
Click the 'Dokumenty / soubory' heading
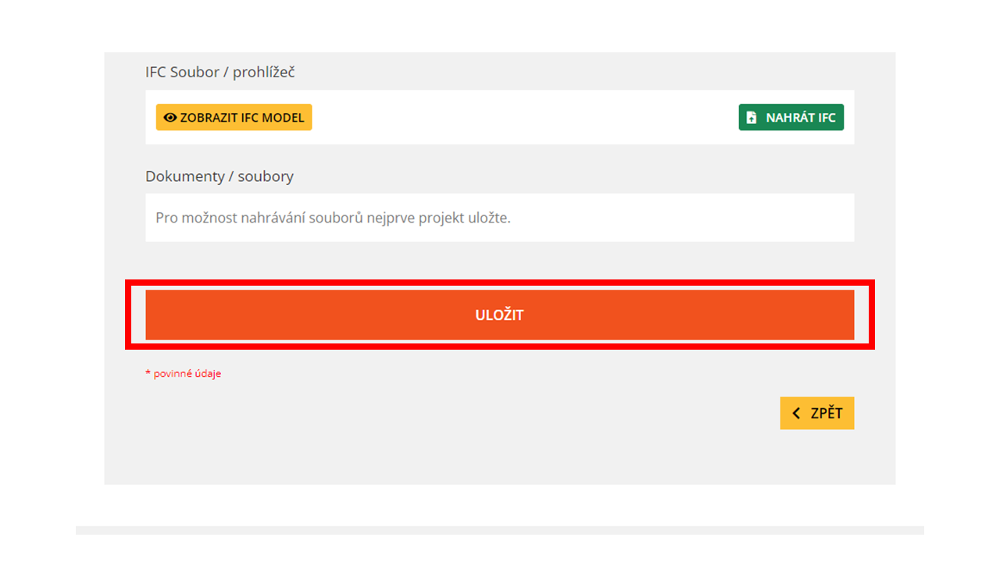coord(220,176)
